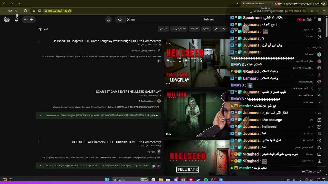Expand the Techno Gamerz AI summary chevron
This screenshot has width=328, height=184.
[39, 116]
